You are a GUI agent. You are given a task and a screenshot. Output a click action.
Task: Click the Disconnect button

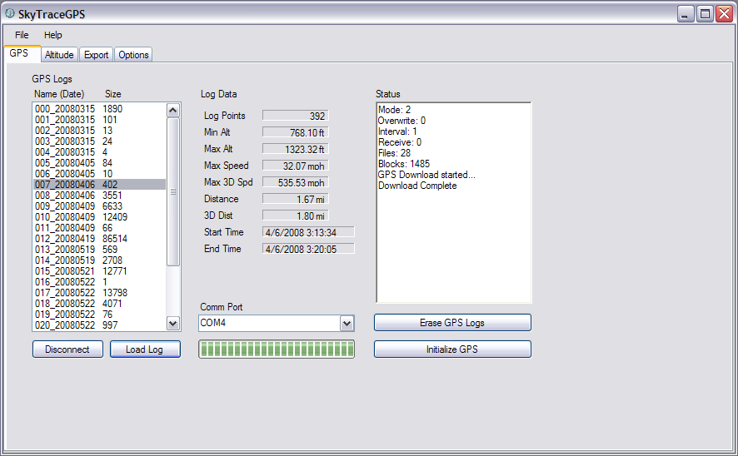[x=67, y=349]
